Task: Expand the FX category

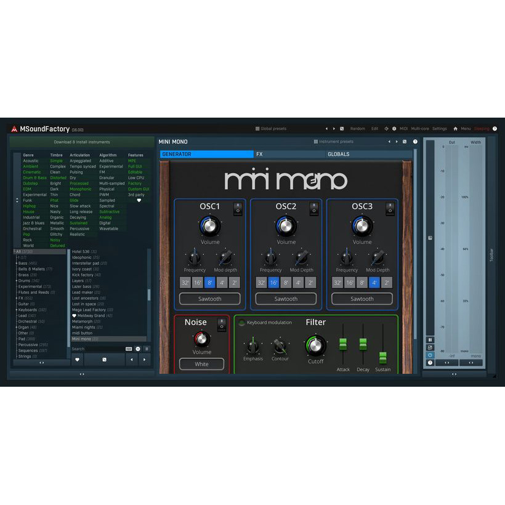Action: click(17, 298)
